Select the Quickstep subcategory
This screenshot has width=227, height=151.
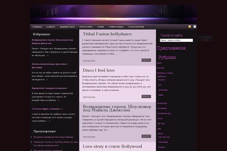(163, 90)
